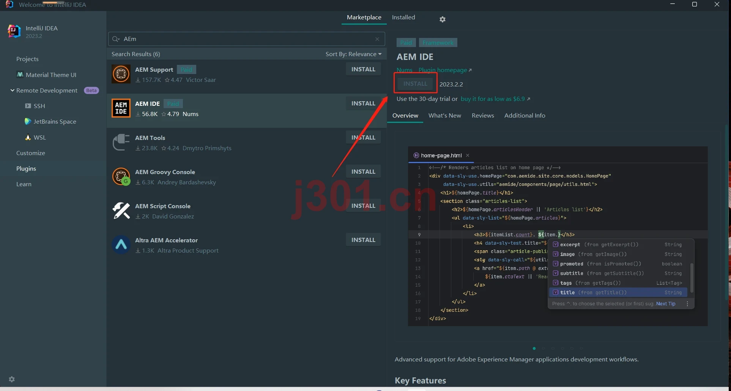
Task: Click the plugin search input field
Action: 247,39
